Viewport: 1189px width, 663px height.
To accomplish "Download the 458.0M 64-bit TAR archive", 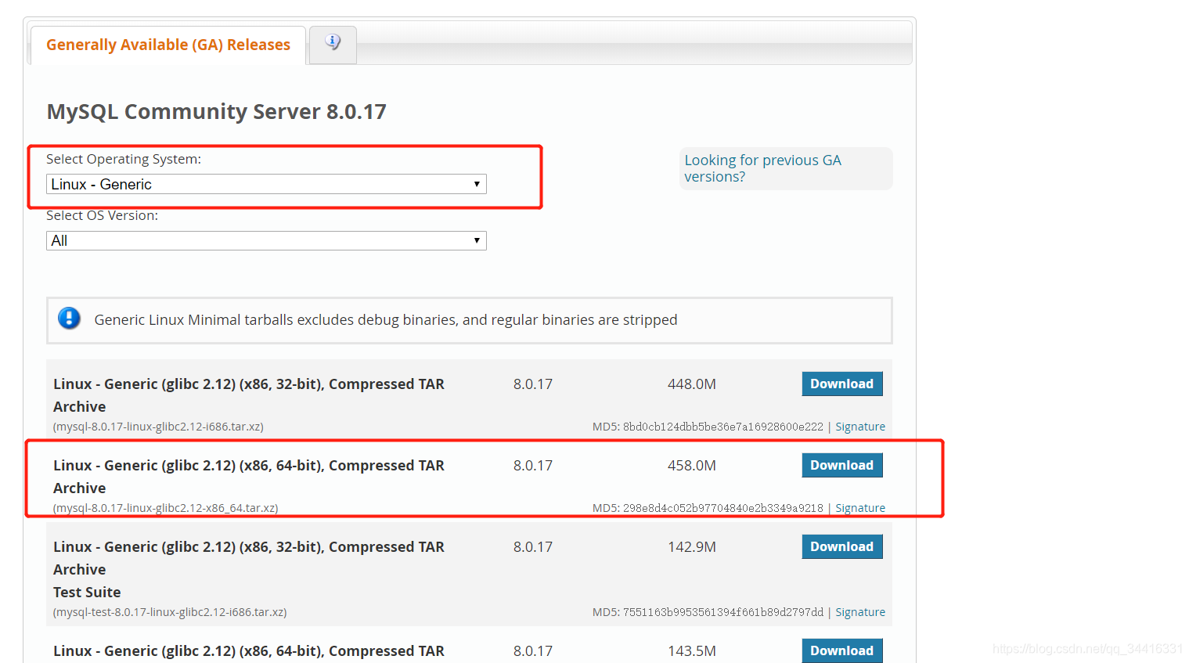I will [841, 465].
